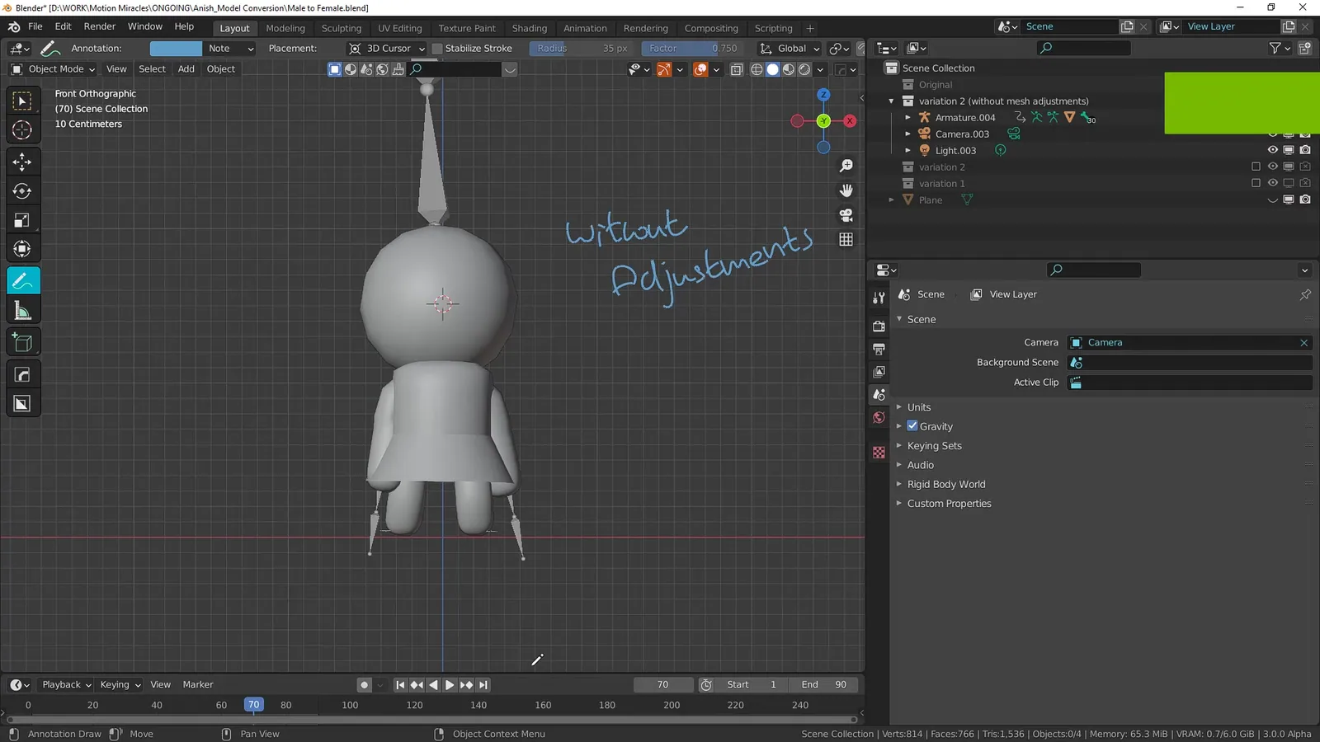Viewport: 1320px width, 742px height.
Task: Open the Object Mode dropdown
Action: pyautogui.click(x=54, y=69)
